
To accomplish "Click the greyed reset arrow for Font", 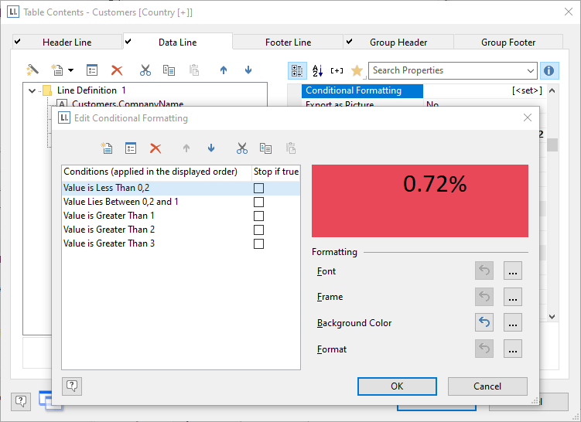I will coord(484,271).
